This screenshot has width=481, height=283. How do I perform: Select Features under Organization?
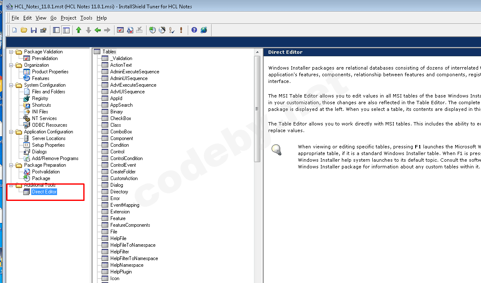pyautogui.click(x=40, y=78)
